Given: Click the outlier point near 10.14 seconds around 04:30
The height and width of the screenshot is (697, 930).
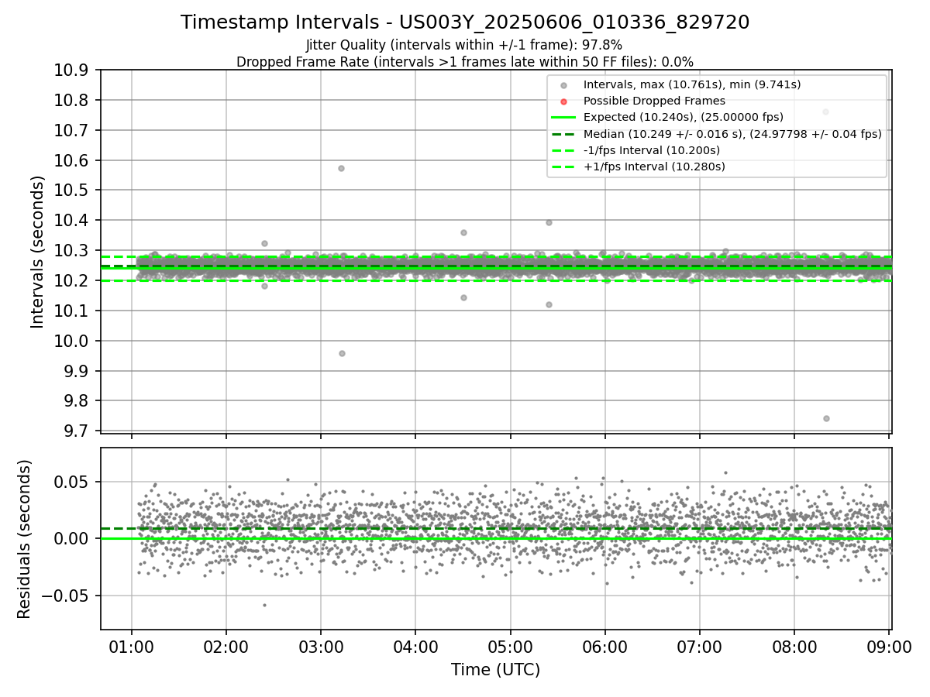Looking at the screenshot, I should pyautogui.click(x=463, y=297).
